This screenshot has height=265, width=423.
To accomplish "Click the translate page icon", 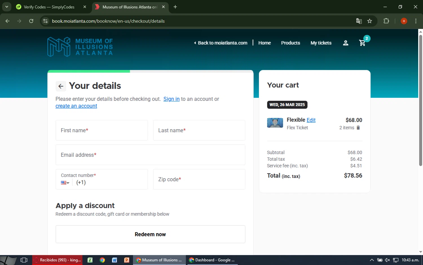I will coord(359,21).
